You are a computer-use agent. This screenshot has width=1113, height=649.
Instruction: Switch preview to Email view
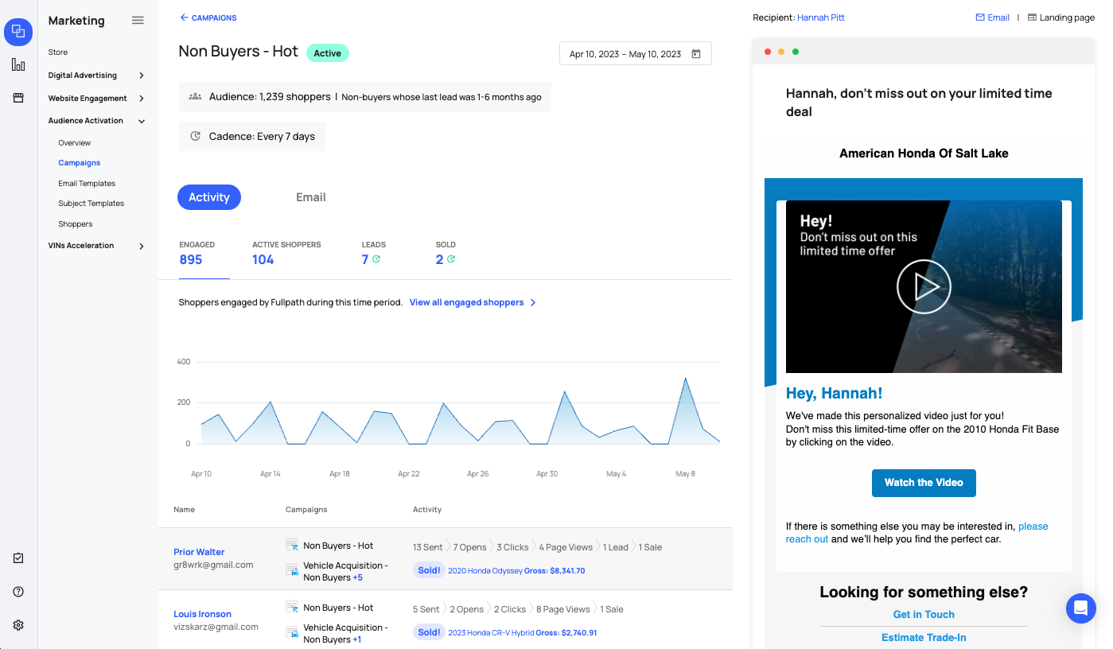992,17
